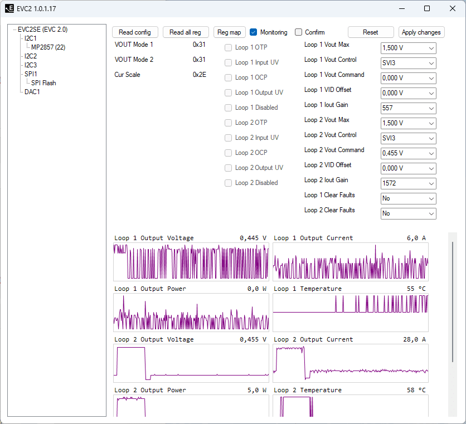Open the Reg map view

(230, 32)
